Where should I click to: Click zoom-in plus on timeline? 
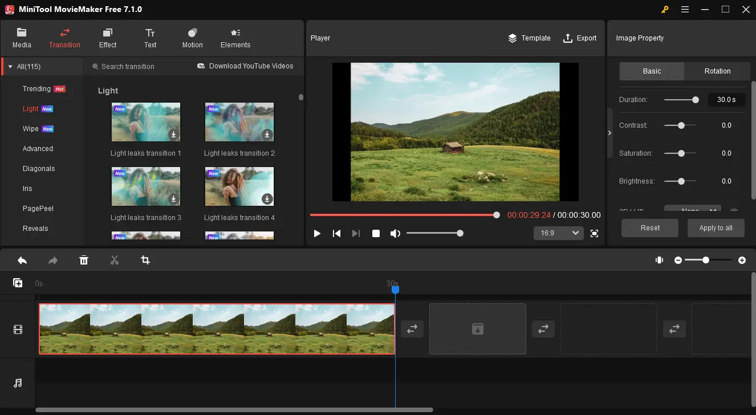click(x=742, y=260)
